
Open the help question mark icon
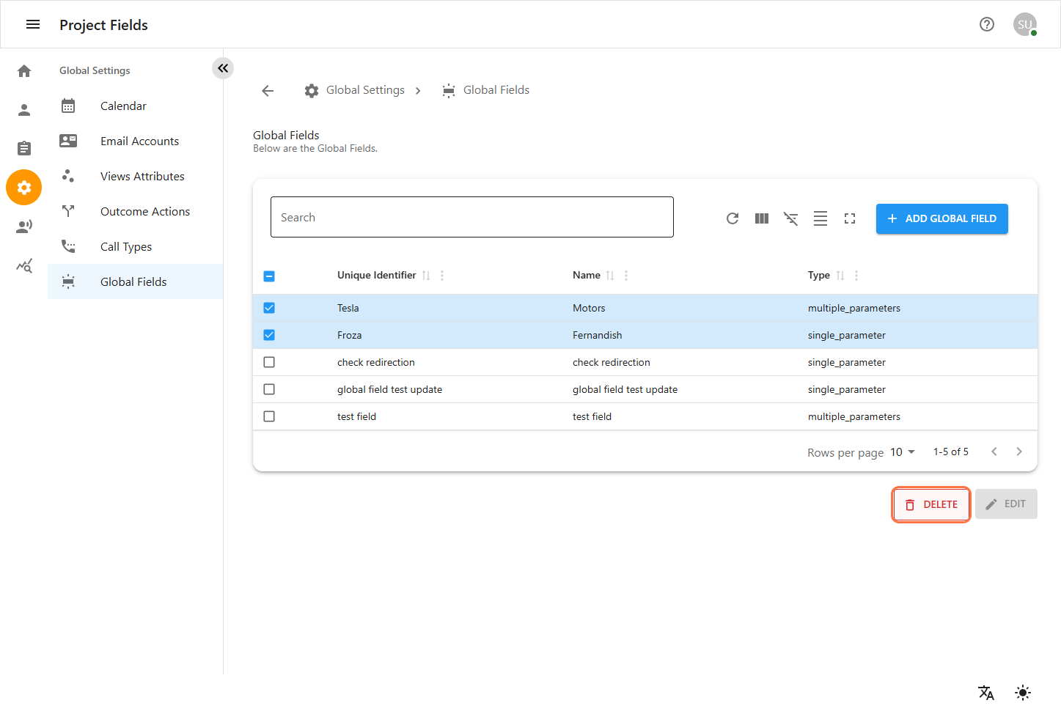pos(986,24)
